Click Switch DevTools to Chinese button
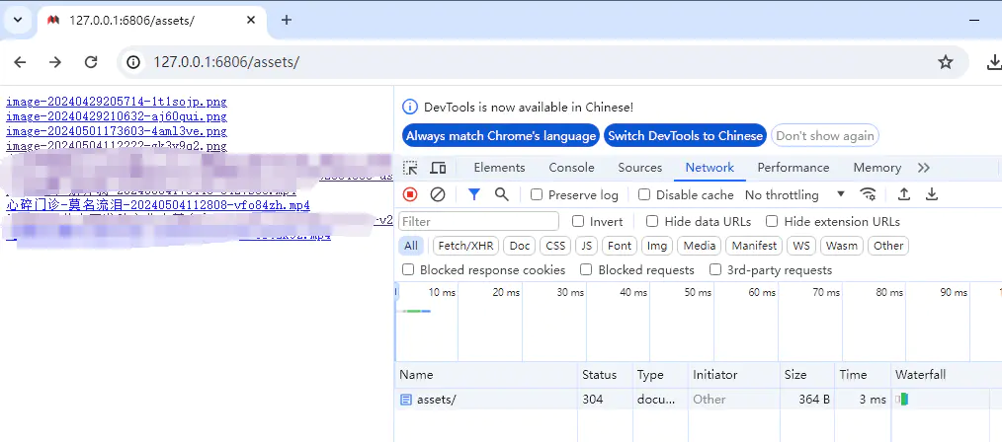This screenshot has height=442, width=1002. tap(685, 135)
